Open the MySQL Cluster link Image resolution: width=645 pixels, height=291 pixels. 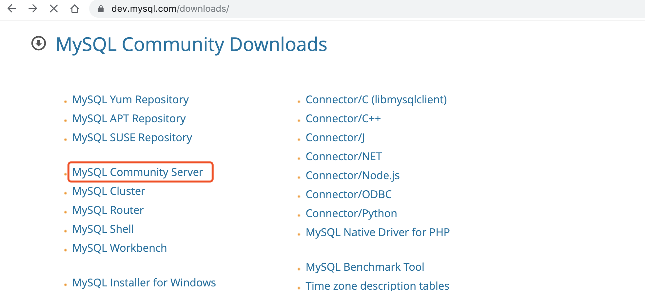pyautogui.click(x=108, y=191)
